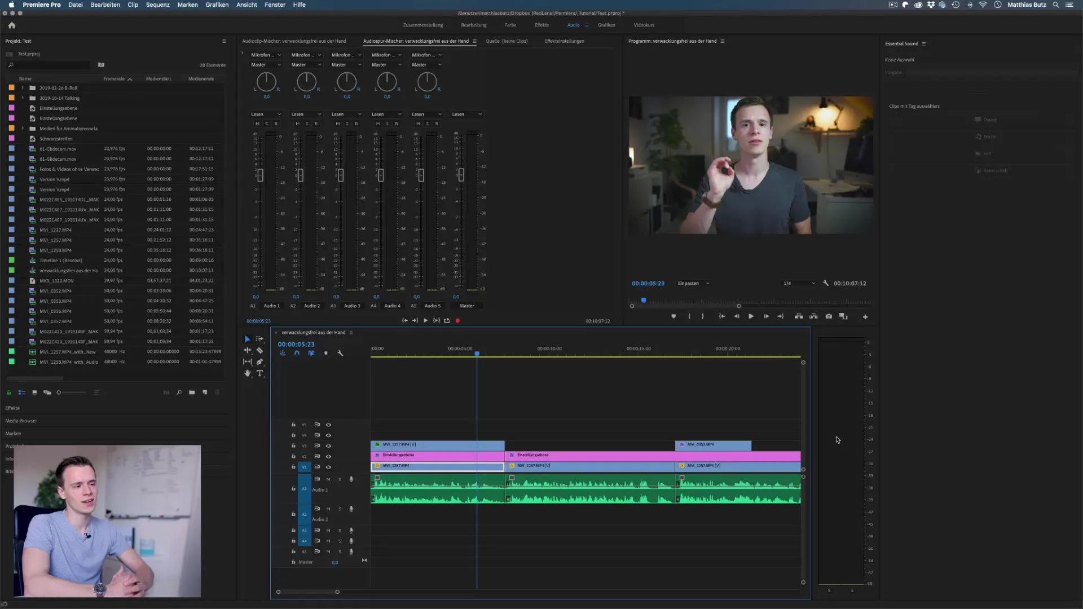Screen dimensions: 1083x609
Task: Open the Media-Browser panel
Action: point(21,421)
